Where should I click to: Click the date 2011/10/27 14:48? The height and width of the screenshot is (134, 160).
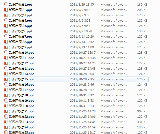pos(83,69)
